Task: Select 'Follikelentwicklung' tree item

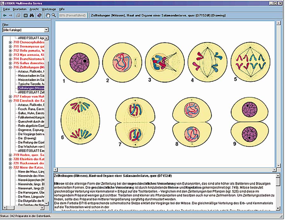Action: pos(31,117)
